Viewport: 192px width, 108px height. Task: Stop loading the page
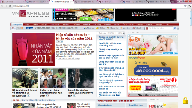pyautogui.click(x=10, y=6)
